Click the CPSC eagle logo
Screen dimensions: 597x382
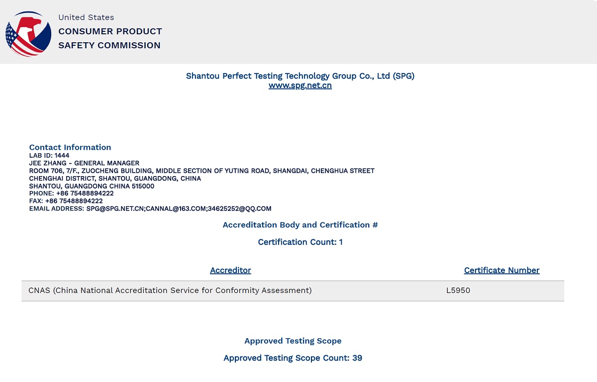point(28,35)
